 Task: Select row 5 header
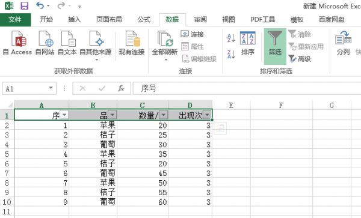[7, 154]
